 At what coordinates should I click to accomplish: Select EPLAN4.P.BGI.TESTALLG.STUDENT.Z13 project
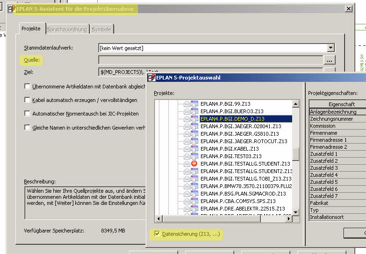(245, 164)
